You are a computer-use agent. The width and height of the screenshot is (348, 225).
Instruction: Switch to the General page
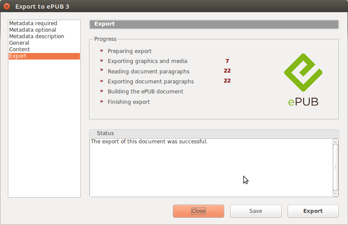tap(44, 43)
